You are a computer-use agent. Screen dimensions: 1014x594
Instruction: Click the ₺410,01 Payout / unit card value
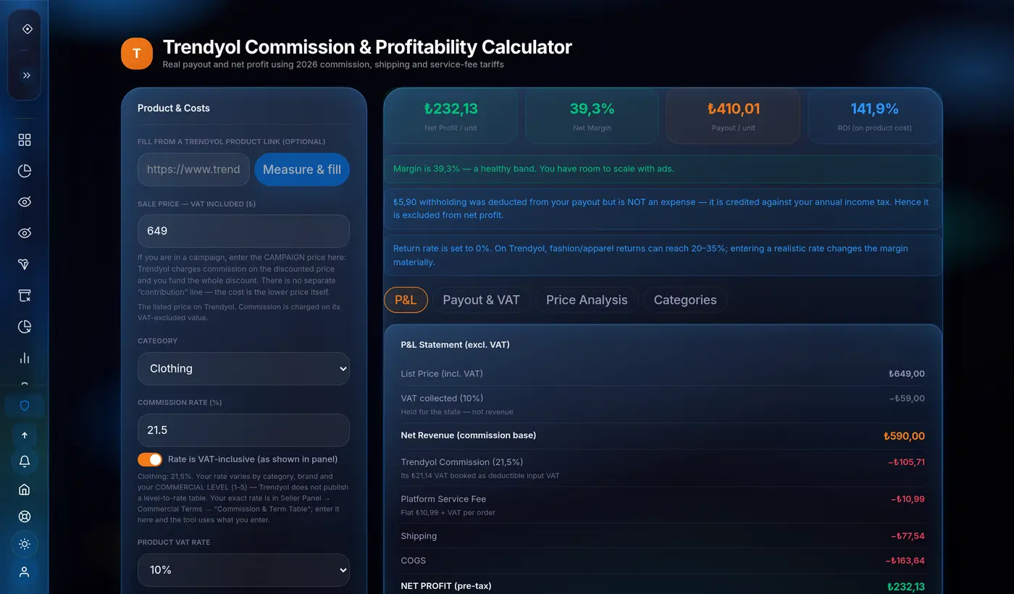click(733, 109)
